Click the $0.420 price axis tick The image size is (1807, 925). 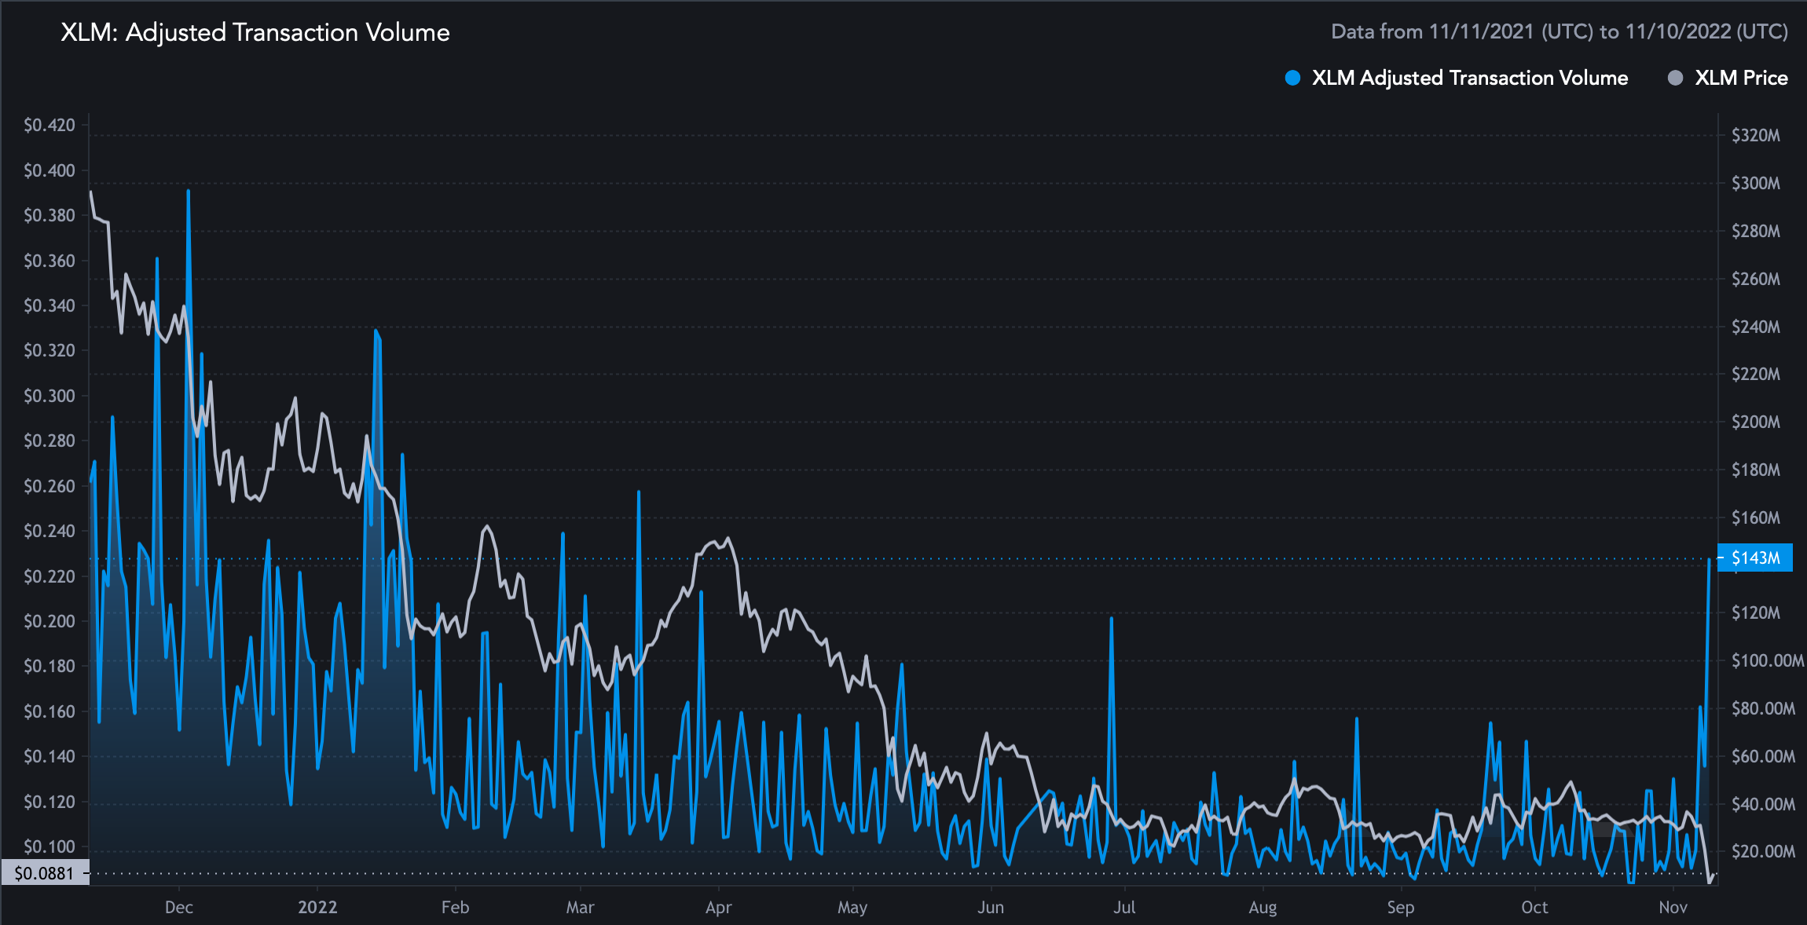click(49, 125)
